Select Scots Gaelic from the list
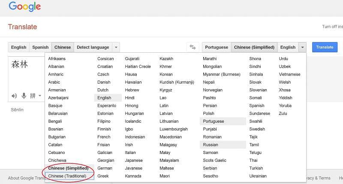 coord(215,160)
